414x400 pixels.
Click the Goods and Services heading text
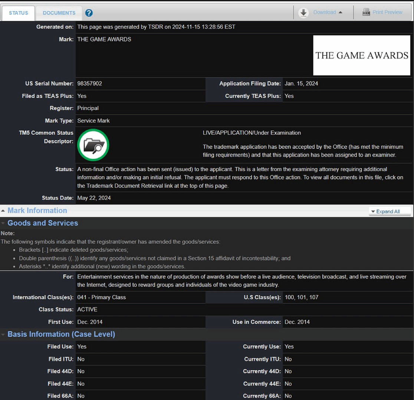pos(43,223)
